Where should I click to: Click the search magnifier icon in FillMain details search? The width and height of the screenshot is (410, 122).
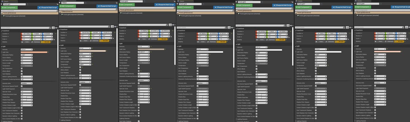(x=109, y=27)
